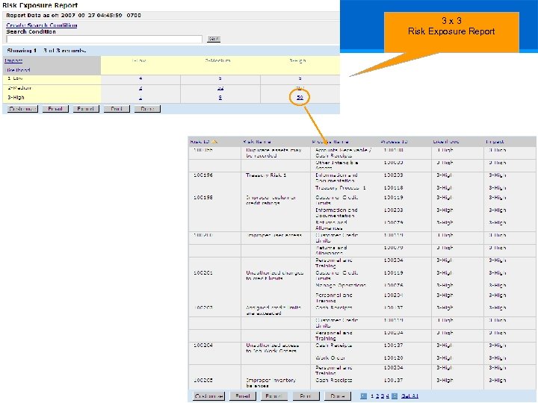Click the Get All link in the pager

tap(409, 396)
